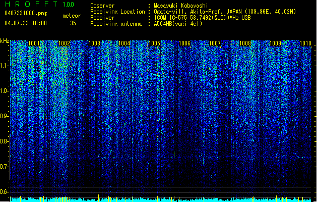Click the 1007 time marker
Image resolution: width=317 pixels, height=202 pixels.
(215, 43)
